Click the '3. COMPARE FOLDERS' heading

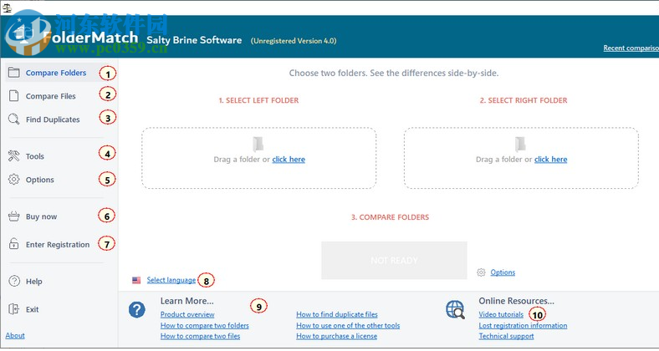(x=390, y=217)
